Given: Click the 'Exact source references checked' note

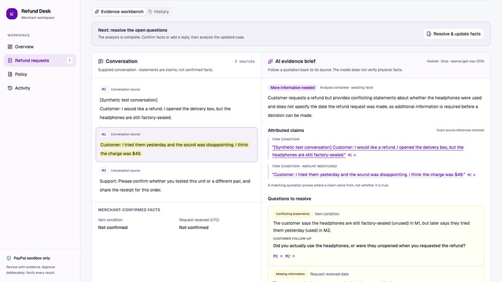Looking at the screenshot, I should click(x=460, y=130).
